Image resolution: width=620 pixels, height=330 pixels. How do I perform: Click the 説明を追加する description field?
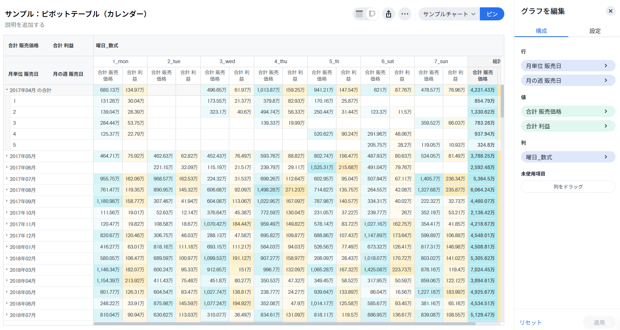(x=25, y=25)
